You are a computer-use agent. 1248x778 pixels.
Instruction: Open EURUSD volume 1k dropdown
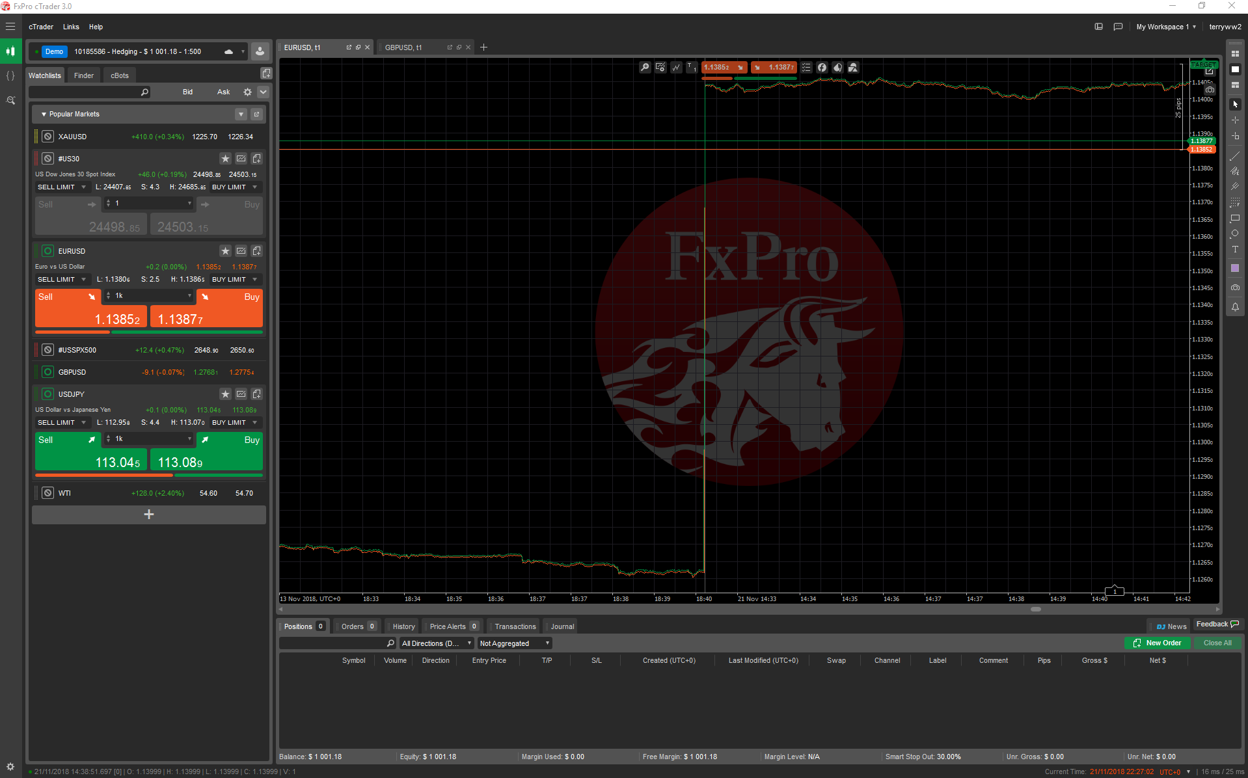point(149,295)
